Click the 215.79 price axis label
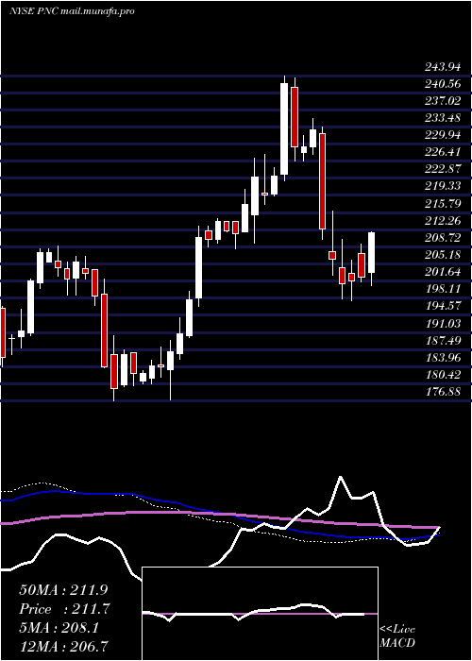Viewport: 472px width, 661px height. pos(442,204)
